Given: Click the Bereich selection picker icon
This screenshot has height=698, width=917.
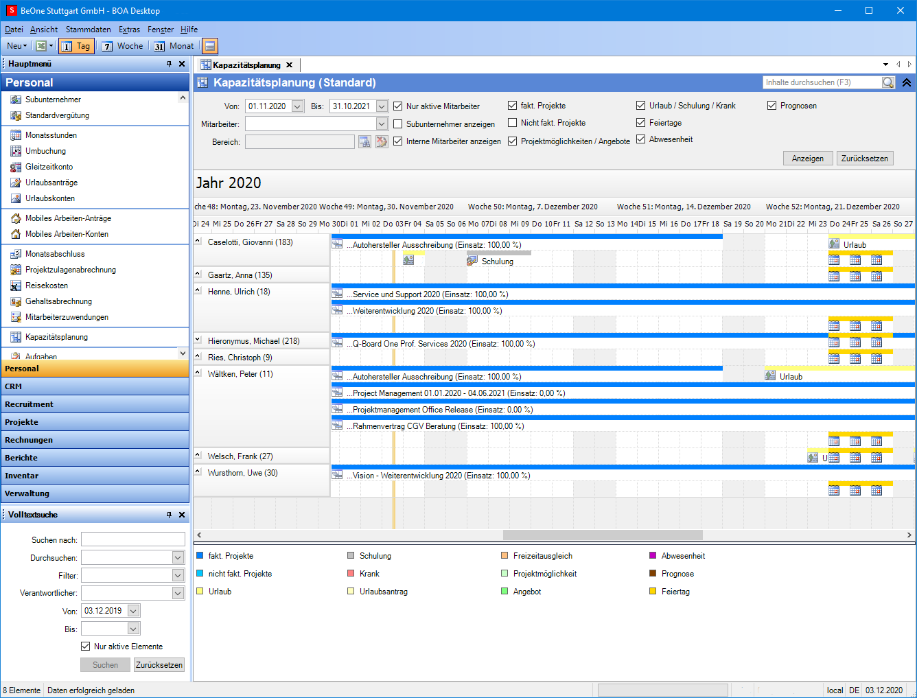Looking at the screenshot, I should click(x=364, y=141).
